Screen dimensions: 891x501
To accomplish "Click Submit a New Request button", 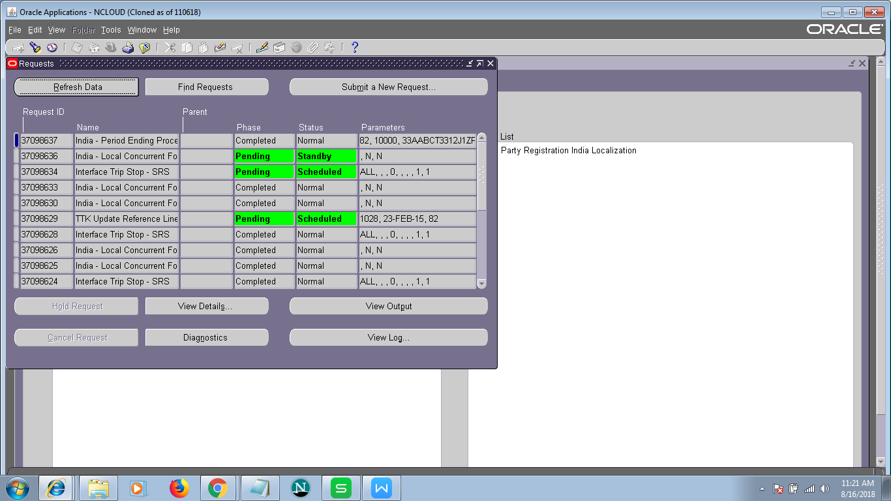I will click(x=389, y=87).
